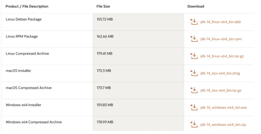Open the jdk-14_windows-x64_bin.exe link
This screenshot has width=261, height=134.
(x=223, y=108)
